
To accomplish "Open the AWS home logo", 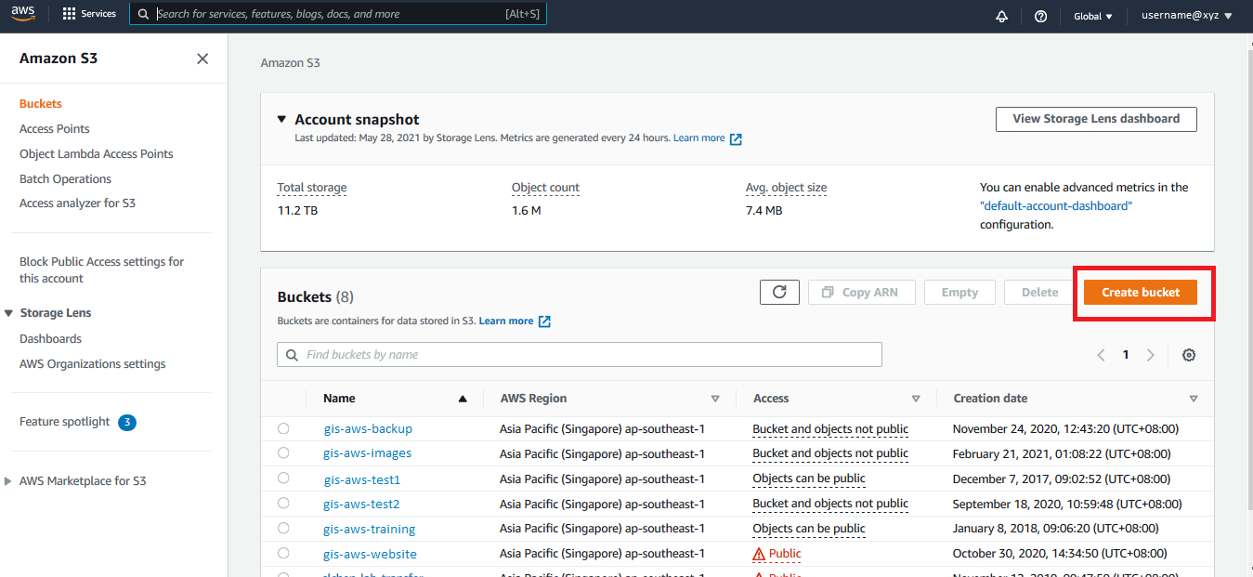I will point(23,14).
